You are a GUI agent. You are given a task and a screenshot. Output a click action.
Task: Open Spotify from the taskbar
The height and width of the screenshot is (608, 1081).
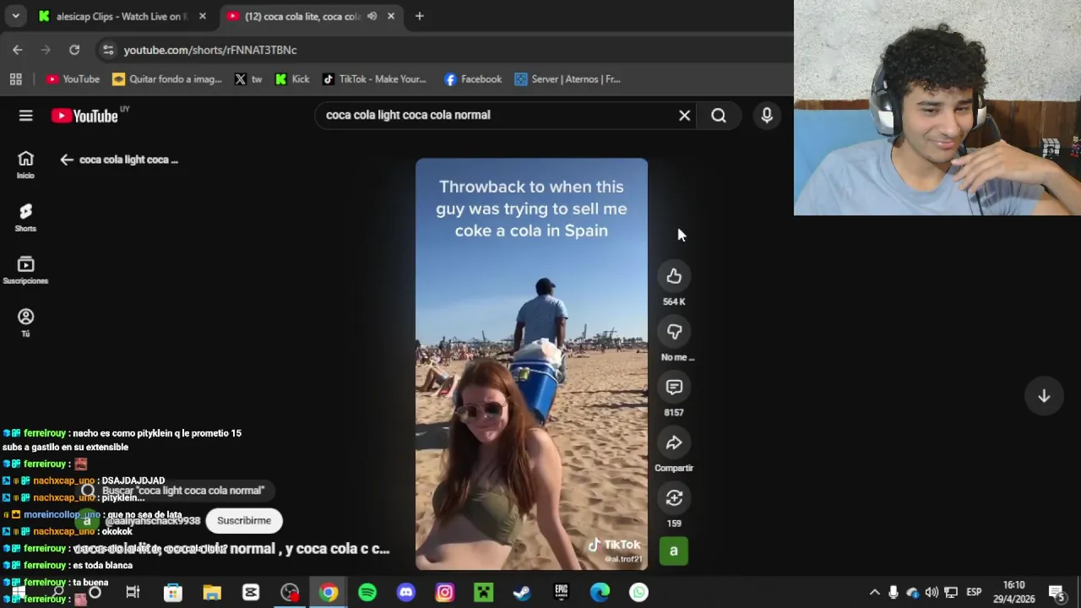click(367, 593)
